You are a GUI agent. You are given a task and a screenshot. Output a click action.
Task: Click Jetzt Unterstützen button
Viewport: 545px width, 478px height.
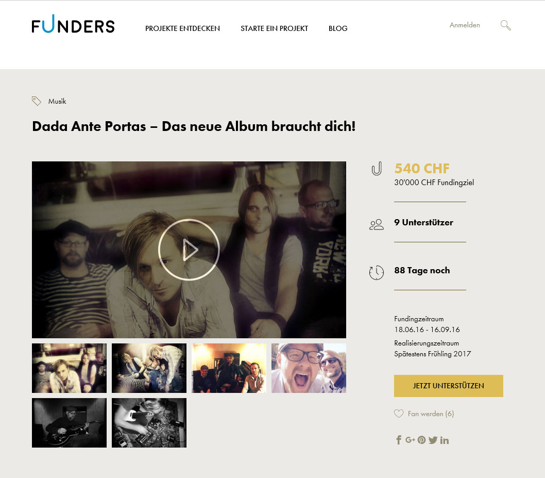(x=448, y=386)
